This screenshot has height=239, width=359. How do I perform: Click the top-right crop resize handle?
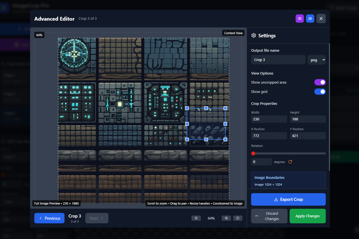click(x=225, y=108)
